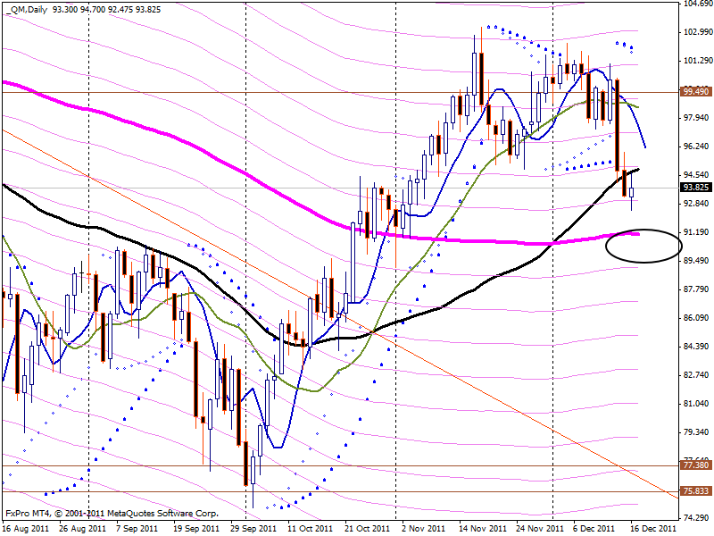Click the 87.790 price scale label
Image resolution: width=714 pixels, height=536 pixels.
click(x=697, y=289)
